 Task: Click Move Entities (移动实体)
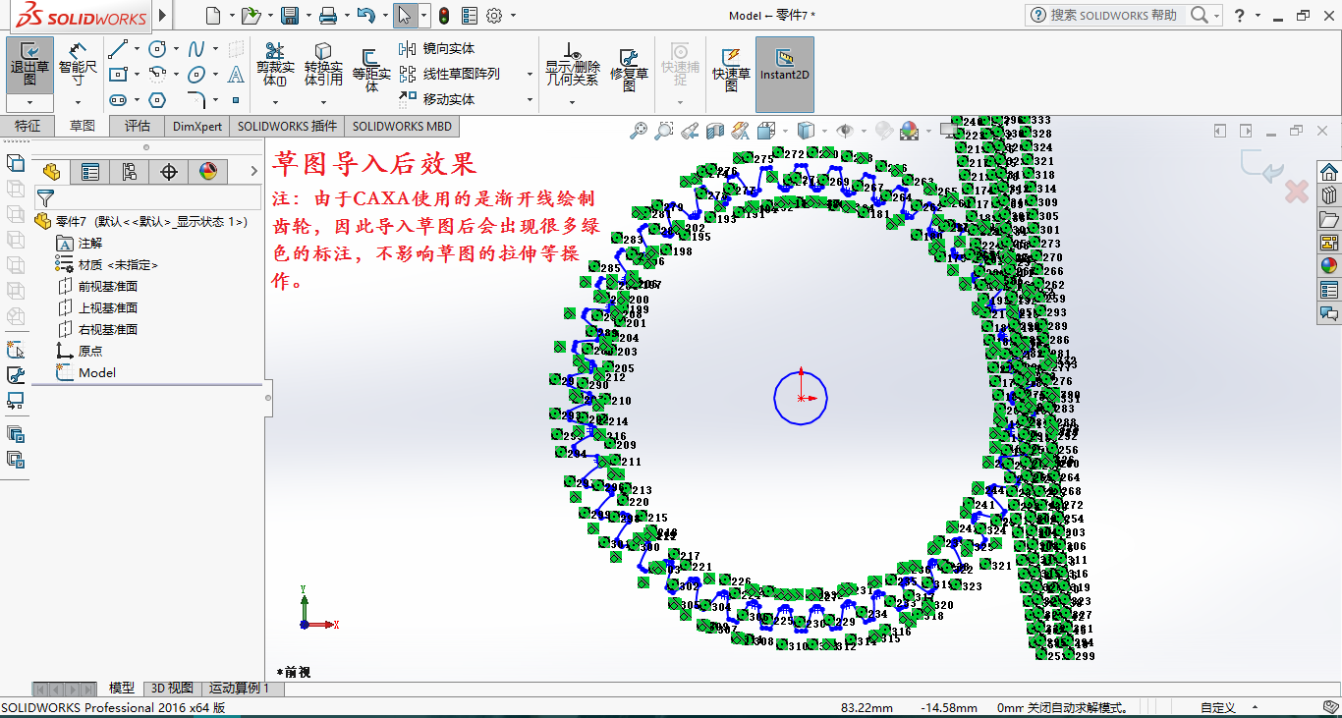click(x=437, y=99)
